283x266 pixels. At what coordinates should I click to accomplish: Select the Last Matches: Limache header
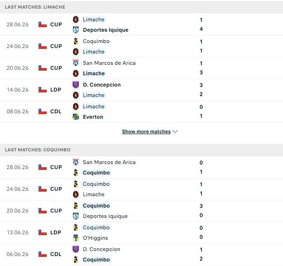141,7
